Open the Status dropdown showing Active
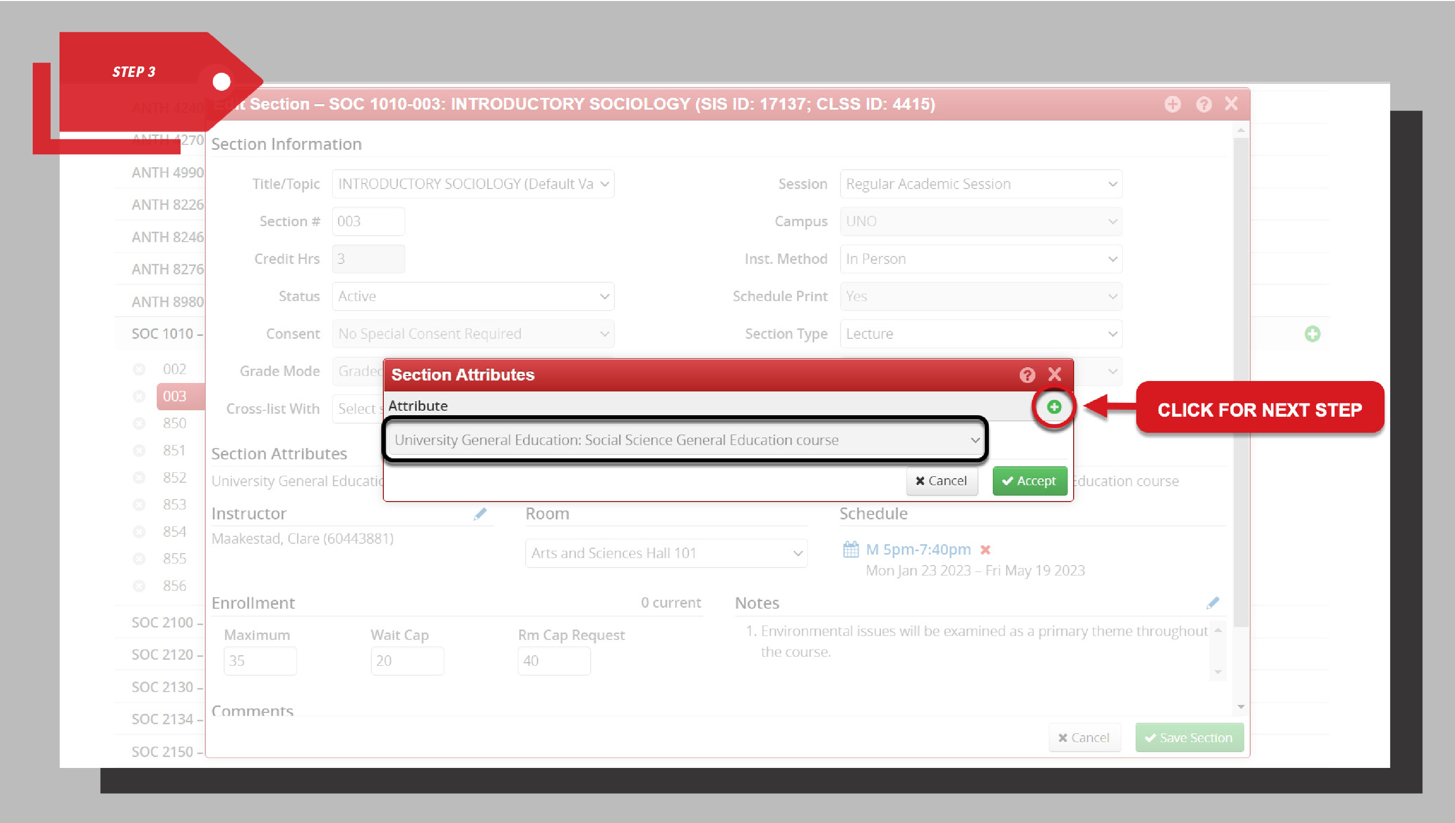Viewport: 1455px width, 823px height. pyautogui.click(x=473, y=296)
